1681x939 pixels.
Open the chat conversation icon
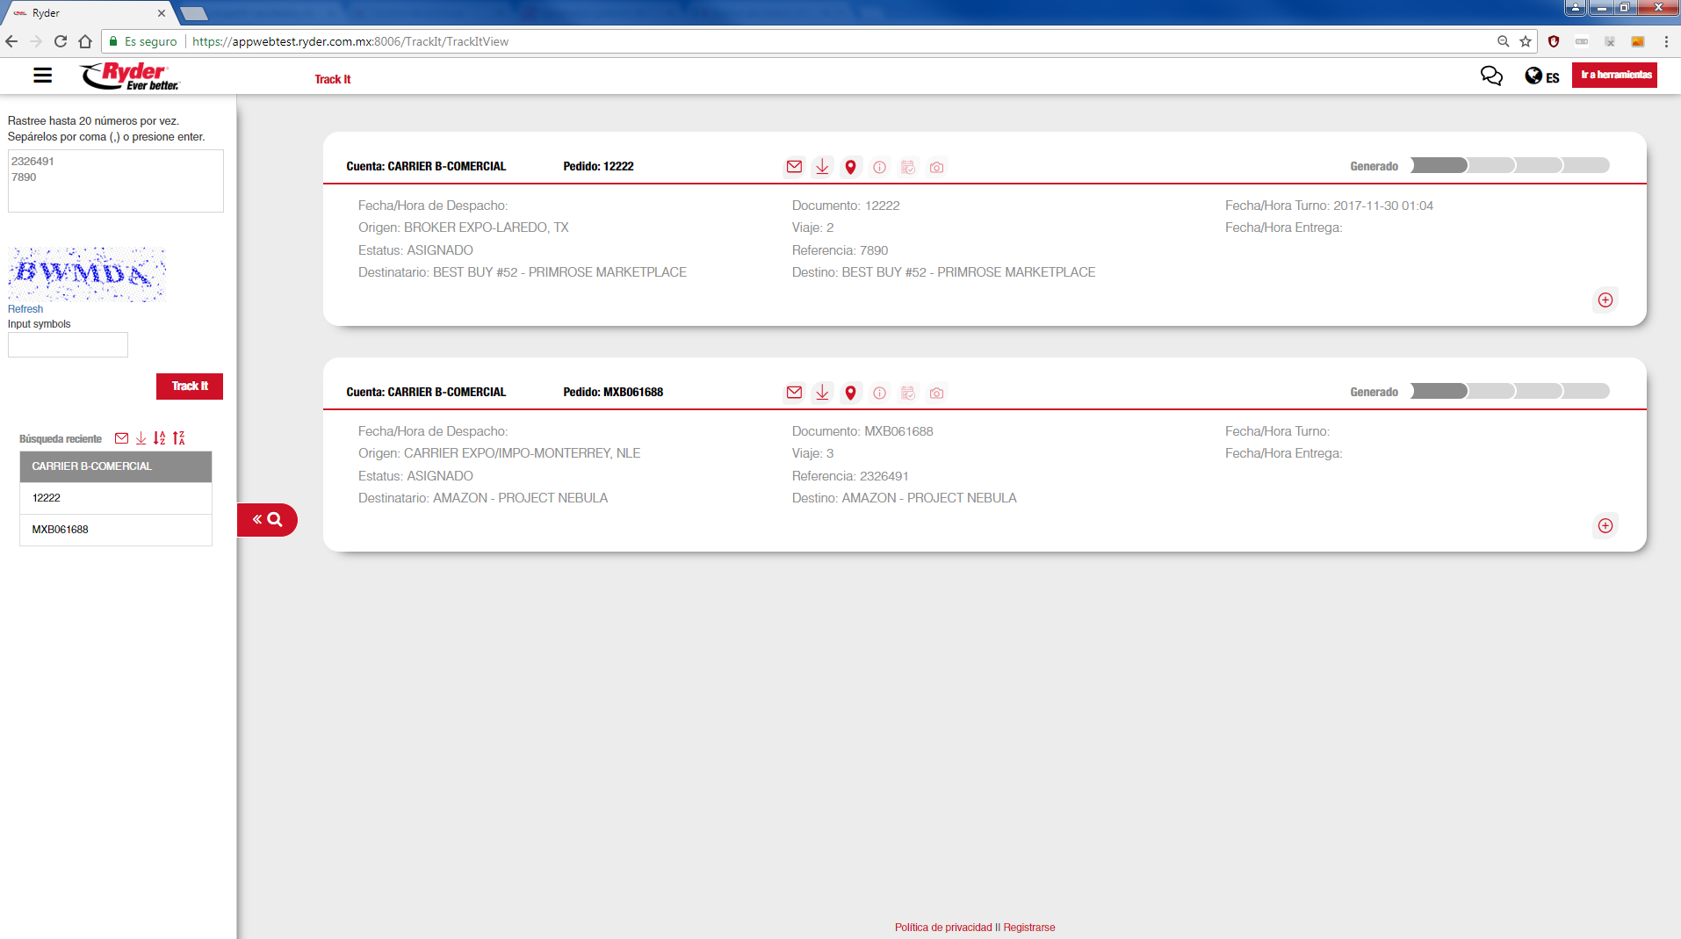pos(1490,76)
